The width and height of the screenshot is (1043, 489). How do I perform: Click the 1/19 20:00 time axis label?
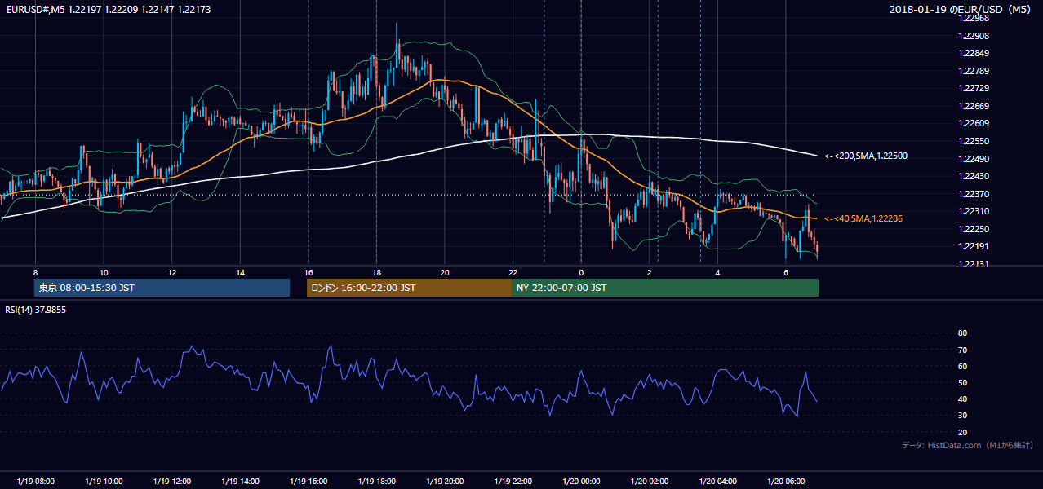point(445,482)
